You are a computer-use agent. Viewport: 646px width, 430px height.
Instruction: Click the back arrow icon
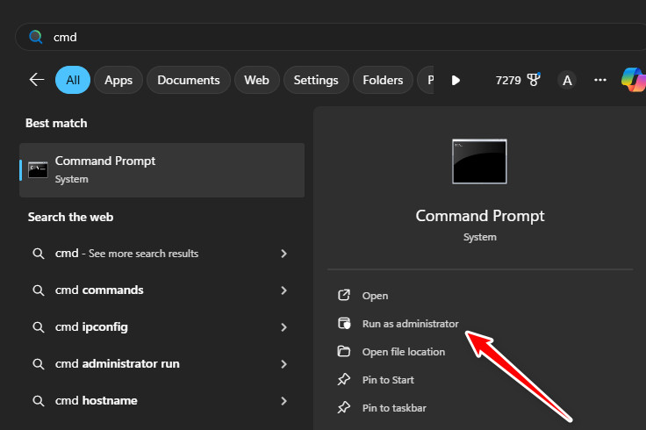[x=37, y=80]
